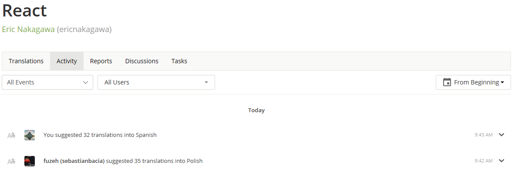The height and width of the screenshot is (175, 525).
Task: Click fuzeh's avatar on the Polish row
Action: click(30, 161)
